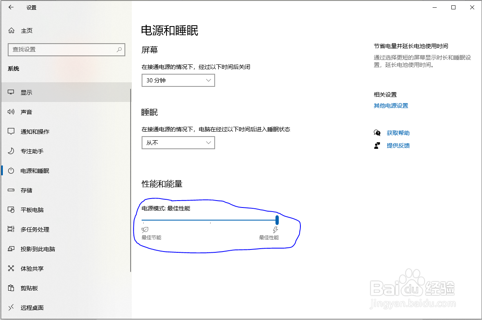Screen dimensions: 482x320
Task: Open 其他电源设置 link
Action: coord(391,105)
